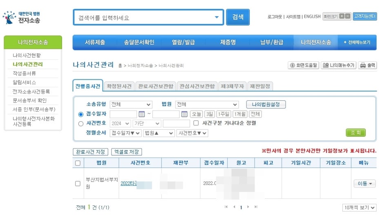Open the 법원 dropdown
The height and width of the screenshot is (222, 382).
point(207,104)
